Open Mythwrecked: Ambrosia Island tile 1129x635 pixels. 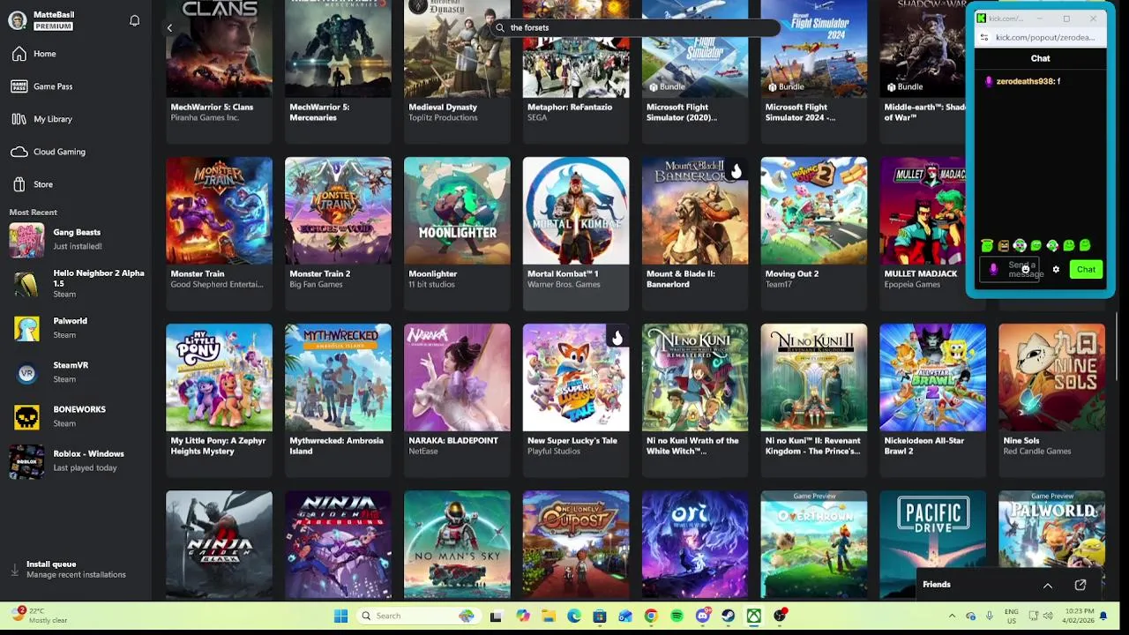click(x=338, y=400)
